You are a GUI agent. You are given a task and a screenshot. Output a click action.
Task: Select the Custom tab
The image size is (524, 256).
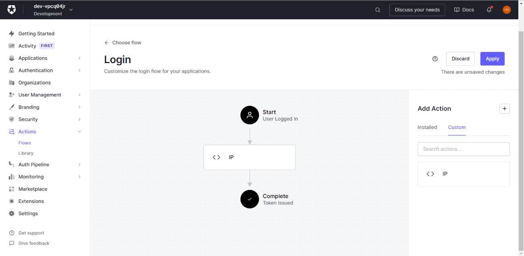point(457,127)
